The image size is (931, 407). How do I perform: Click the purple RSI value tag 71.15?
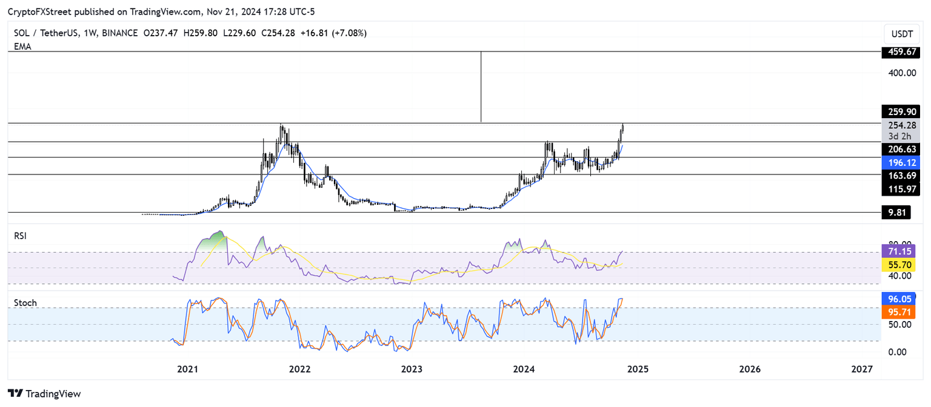pyautogui.click(x=895, y=251)
